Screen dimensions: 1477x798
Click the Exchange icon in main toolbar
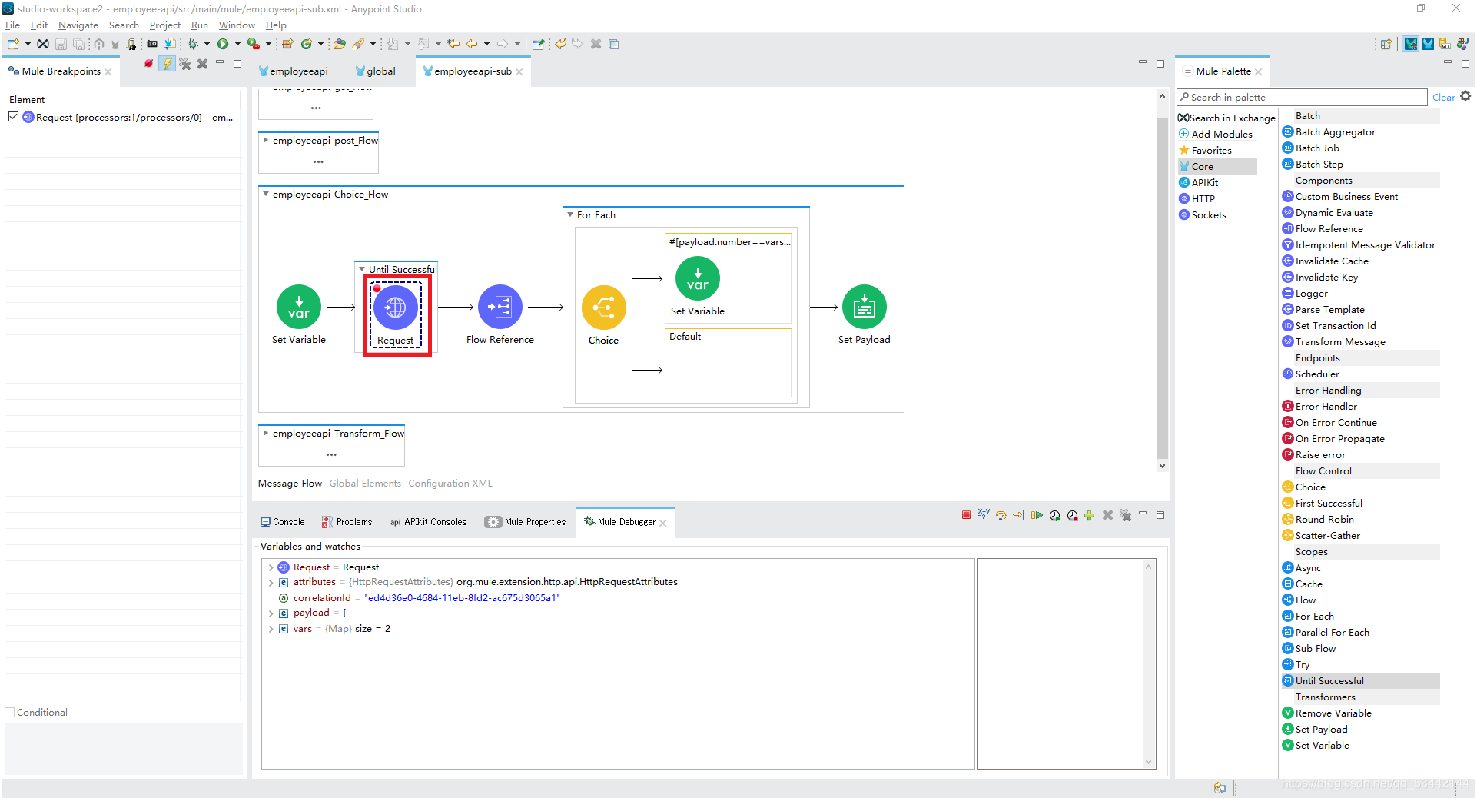tap(43, 44)
